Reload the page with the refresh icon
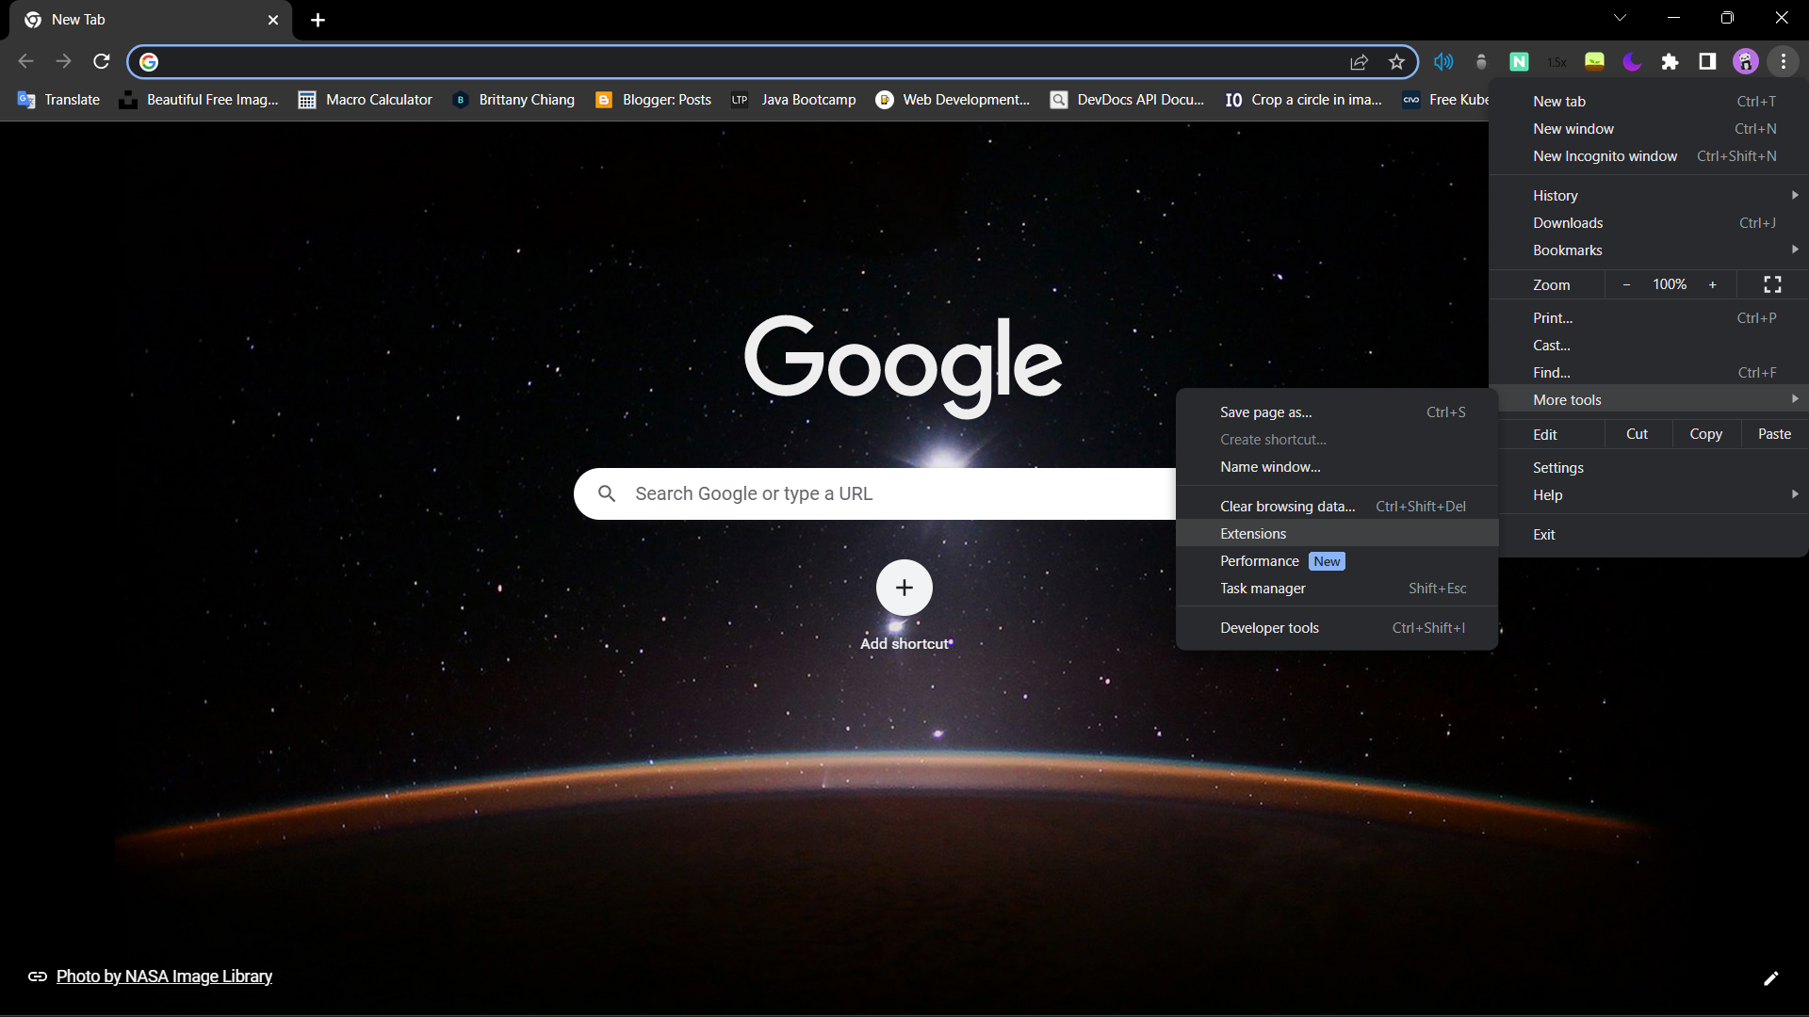The image size is (1809, 1017). coord(102,62)
